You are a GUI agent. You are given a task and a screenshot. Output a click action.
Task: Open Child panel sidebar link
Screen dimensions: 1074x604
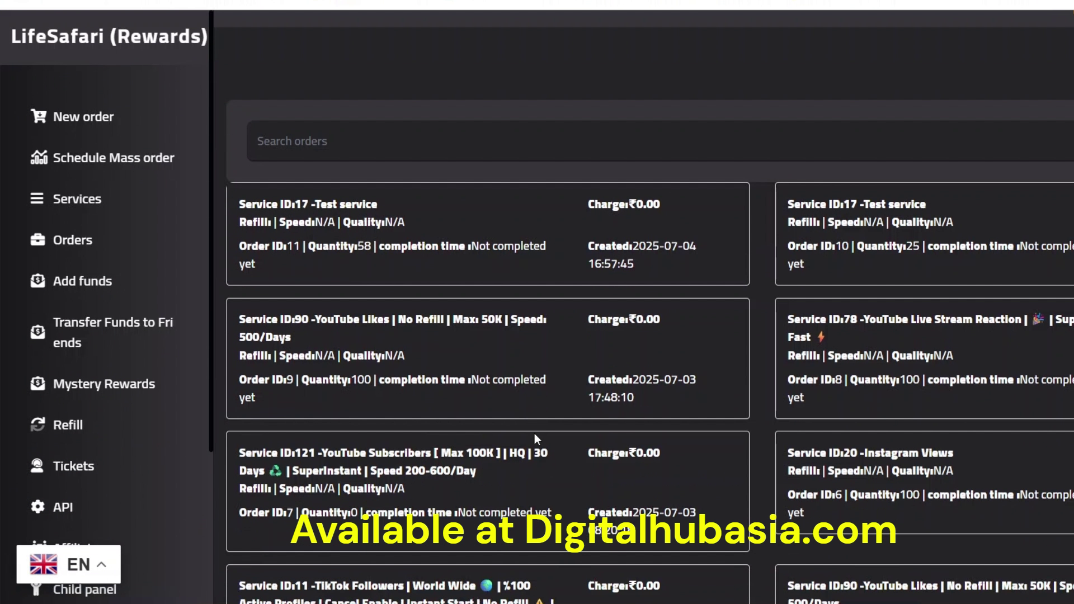[x=84, y=589]
